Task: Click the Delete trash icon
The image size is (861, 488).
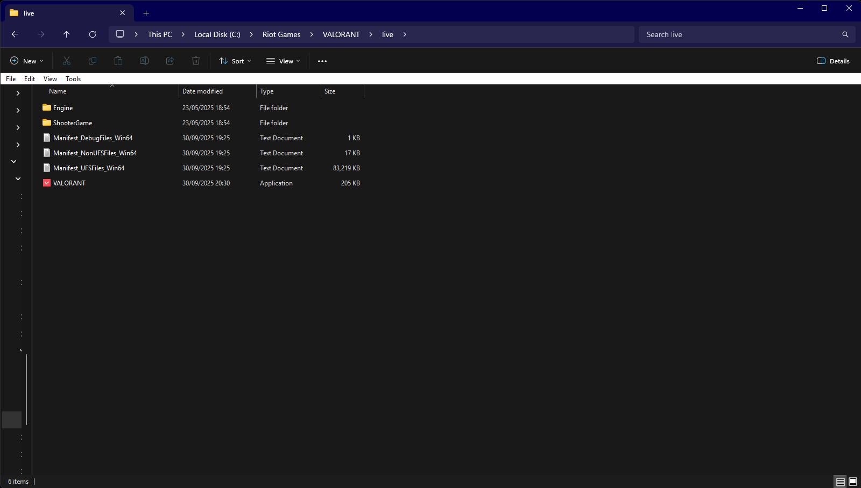Action: pyautogui.click(x=196, y=61)
